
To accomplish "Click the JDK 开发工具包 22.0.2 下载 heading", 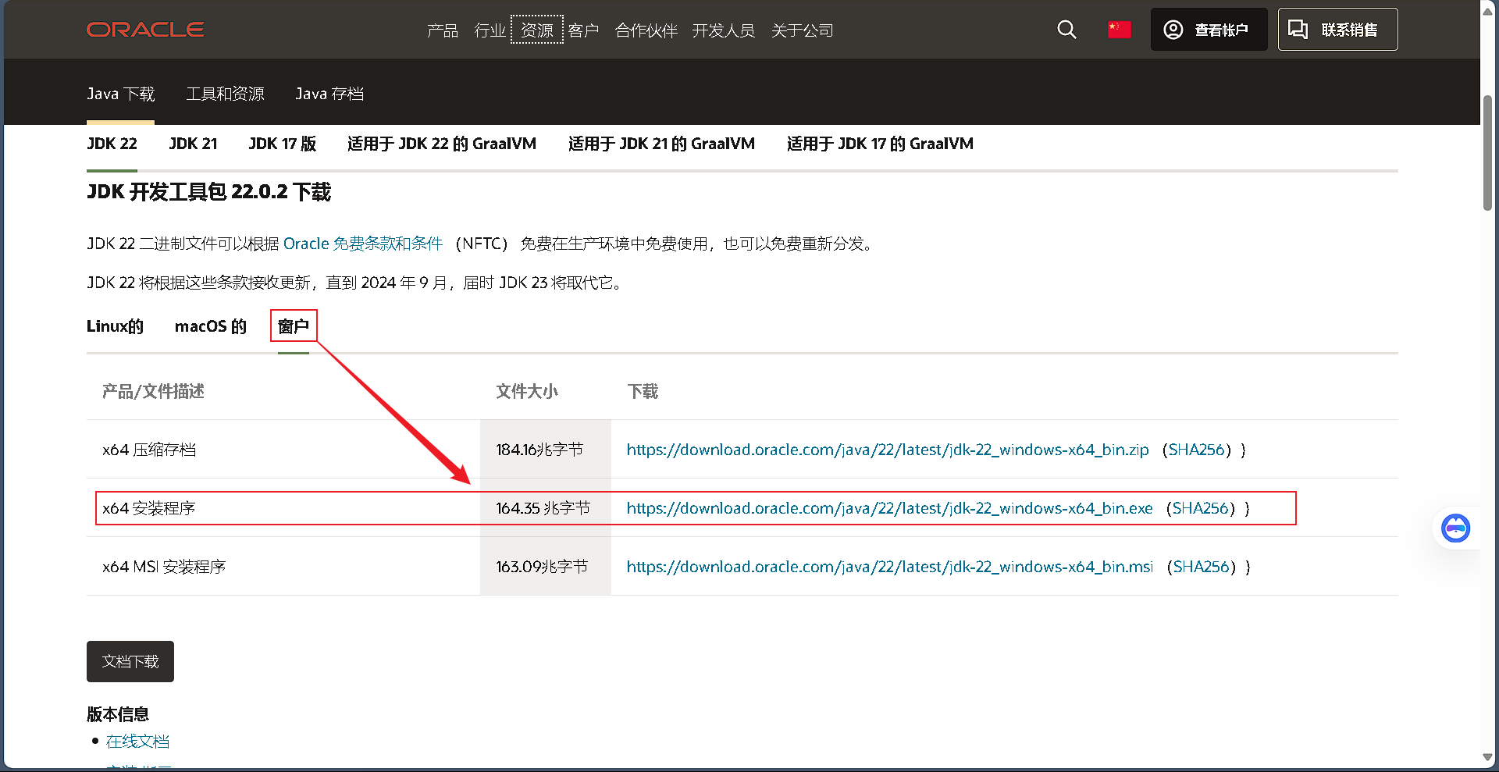I will point(208,192).
